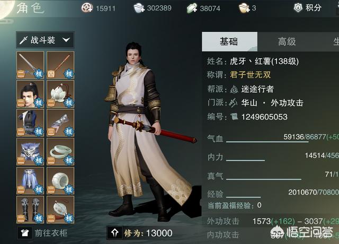
Task: Select the jade bracelet equipment slot
Action: pos(60,152)
